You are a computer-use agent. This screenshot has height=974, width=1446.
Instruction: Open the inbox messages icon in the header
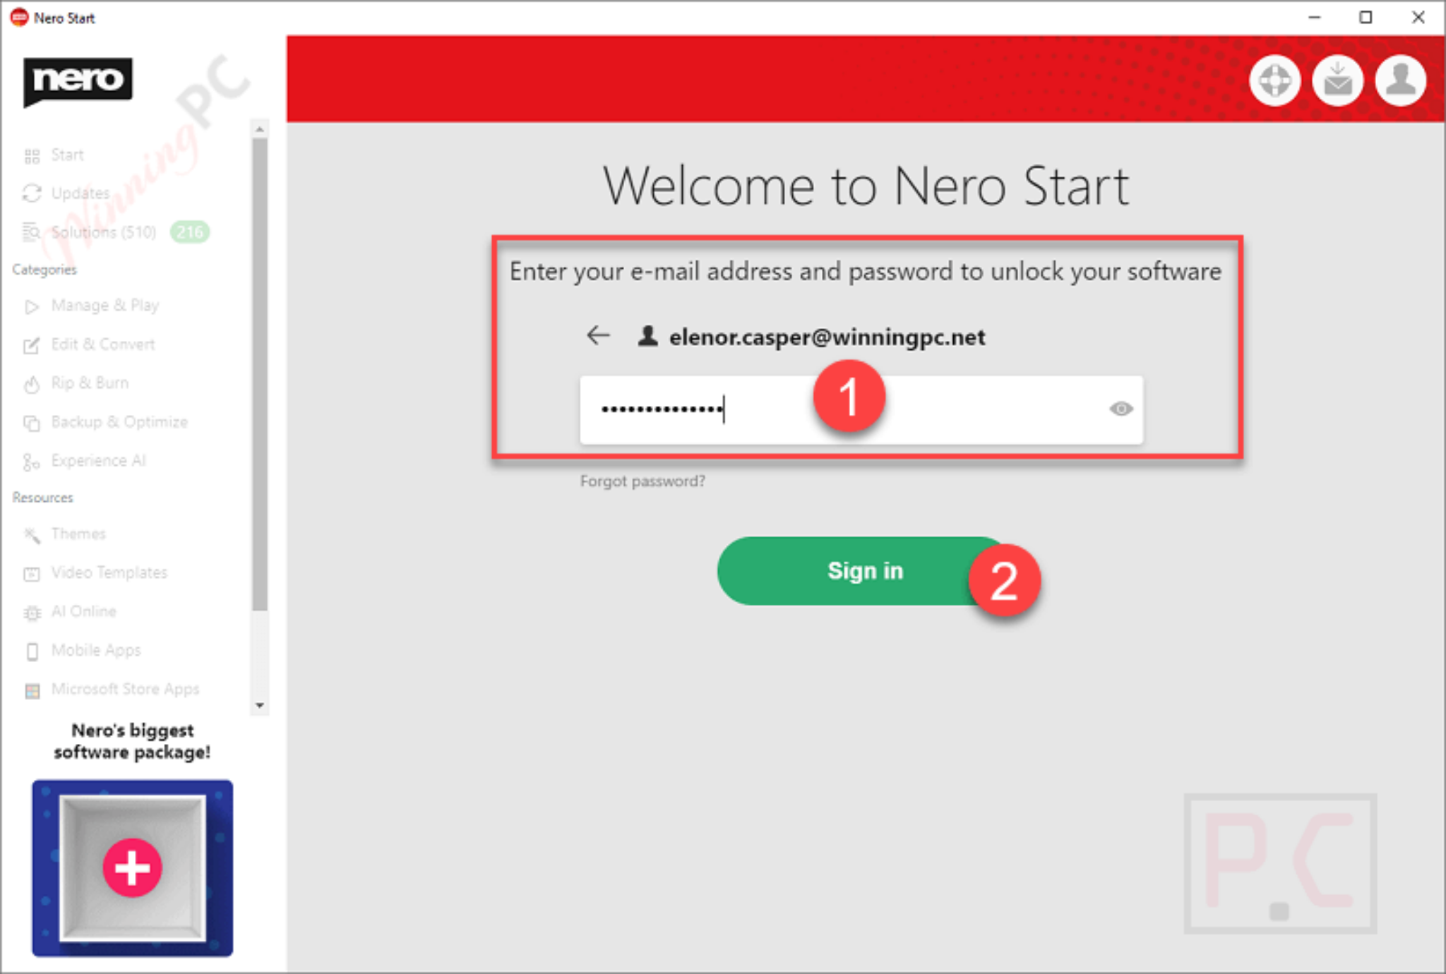1337,80
